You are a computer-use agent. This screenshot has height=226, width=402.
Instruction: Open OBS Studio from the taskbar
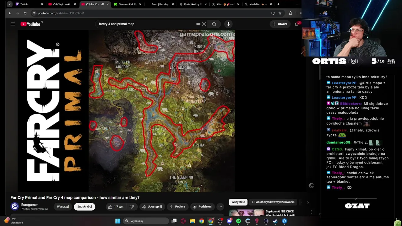(x=220, y=221)
